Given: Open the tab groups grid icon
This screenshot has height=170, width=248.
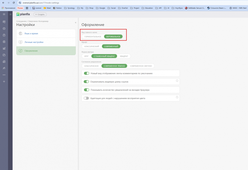Looking at the screenshot, I should click(27, 8).
